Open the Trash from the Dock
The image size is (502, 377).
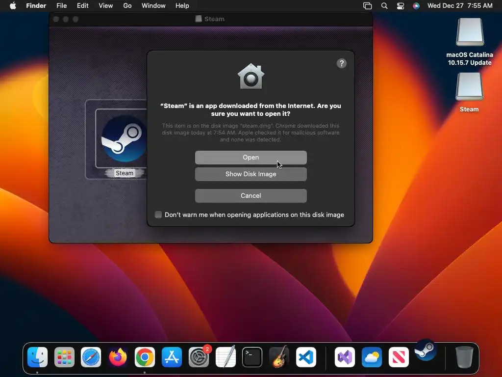coord(464,357)
